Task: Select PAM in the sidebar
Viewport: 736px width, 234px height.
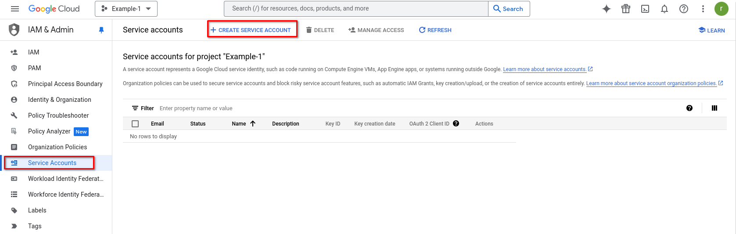Action: pos(34,68)
